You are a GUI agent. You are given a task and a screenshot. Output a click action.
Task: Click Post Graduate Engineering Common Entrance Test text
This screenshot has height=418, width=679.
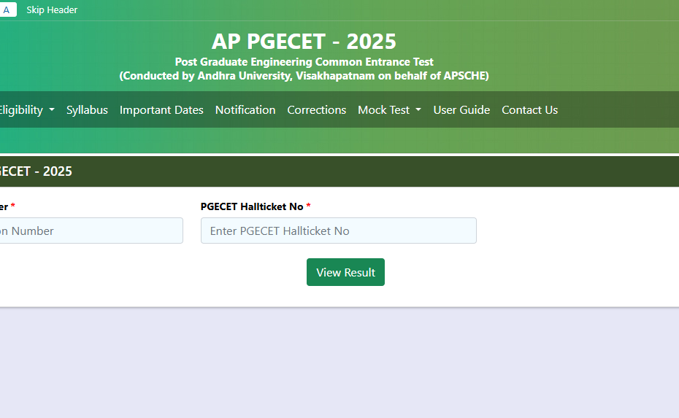pyautogui.click(x=304, y=62)
